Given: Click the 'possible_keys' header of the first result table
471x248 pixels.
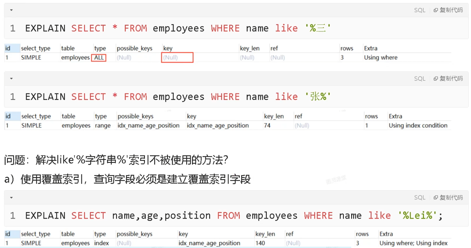Looking at the screenshot, I should click(x=134, y=48).
